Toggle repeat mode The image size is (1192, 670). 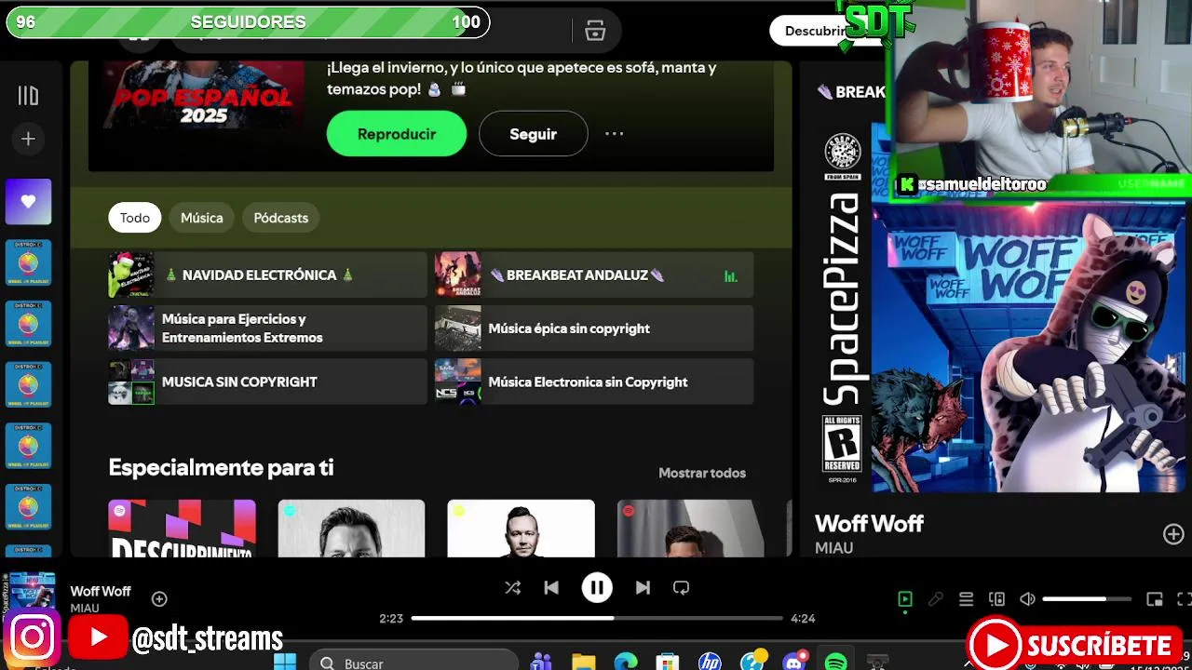[x=681, y=587]
